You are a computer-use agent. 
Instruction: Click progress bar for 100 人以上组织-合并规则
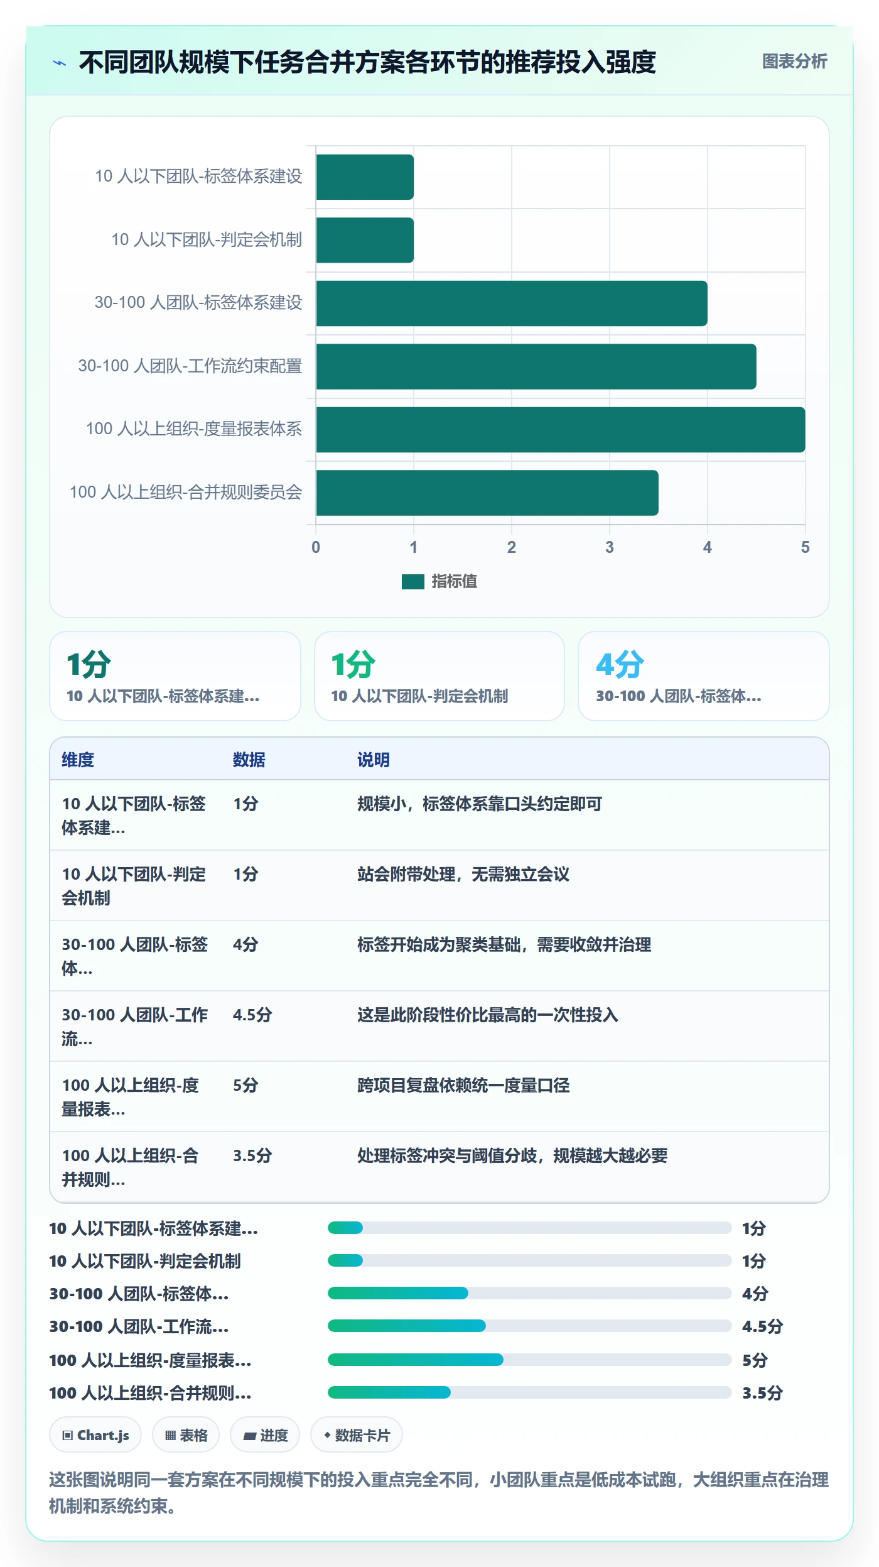(x=529, y=1392)
